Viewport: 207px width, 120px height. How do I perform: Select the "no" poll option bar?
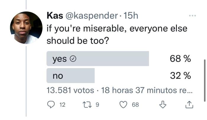(70, 76)
